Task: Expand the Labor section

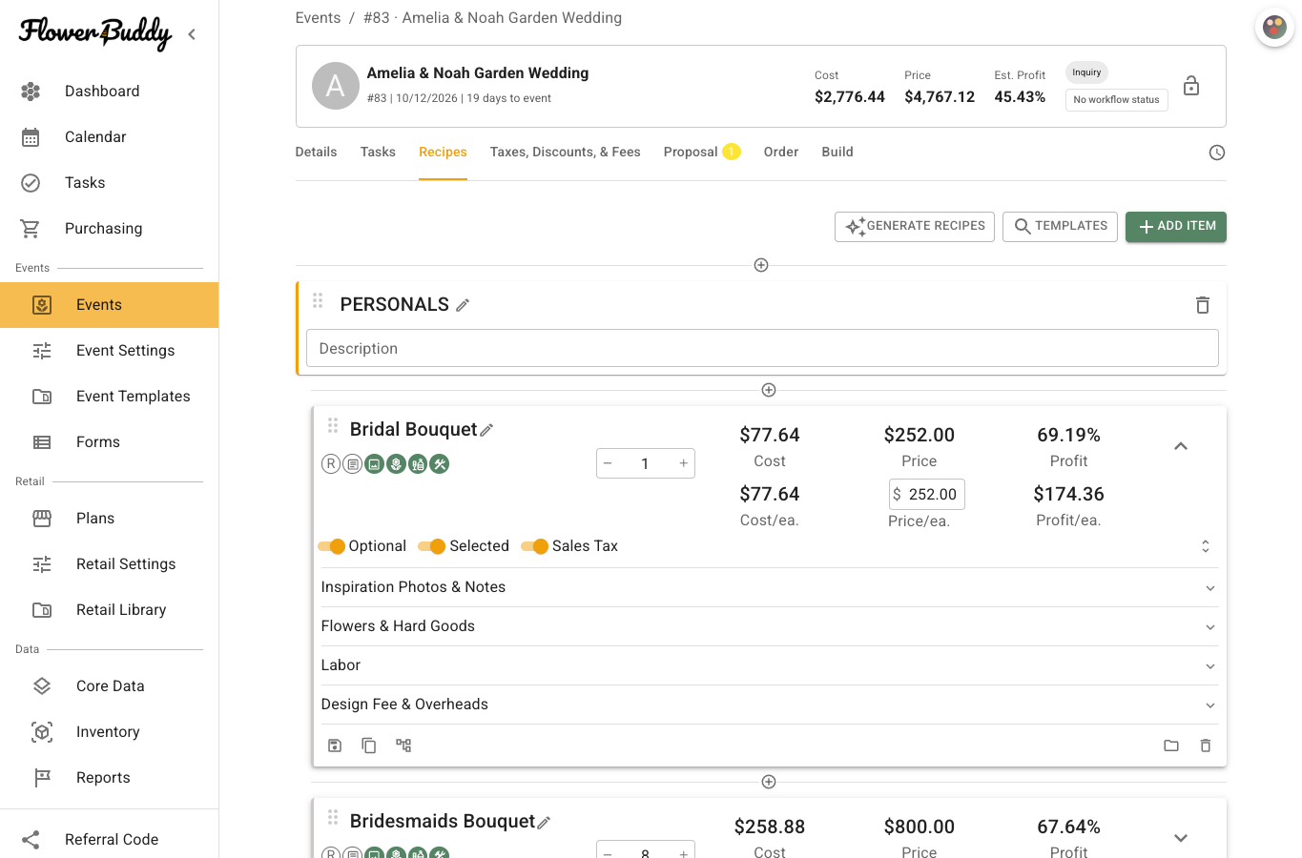Action: pos(769,665)
